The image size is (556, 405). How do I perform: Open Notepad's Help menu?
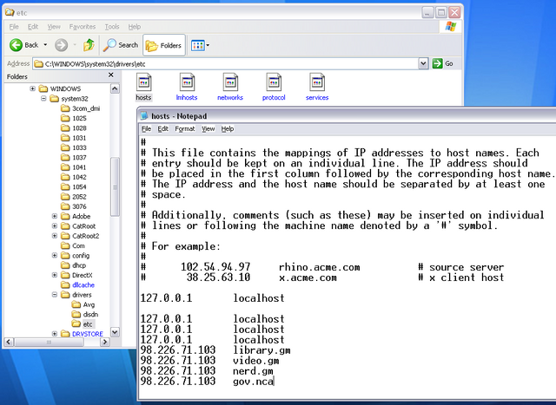pos(228,129)
